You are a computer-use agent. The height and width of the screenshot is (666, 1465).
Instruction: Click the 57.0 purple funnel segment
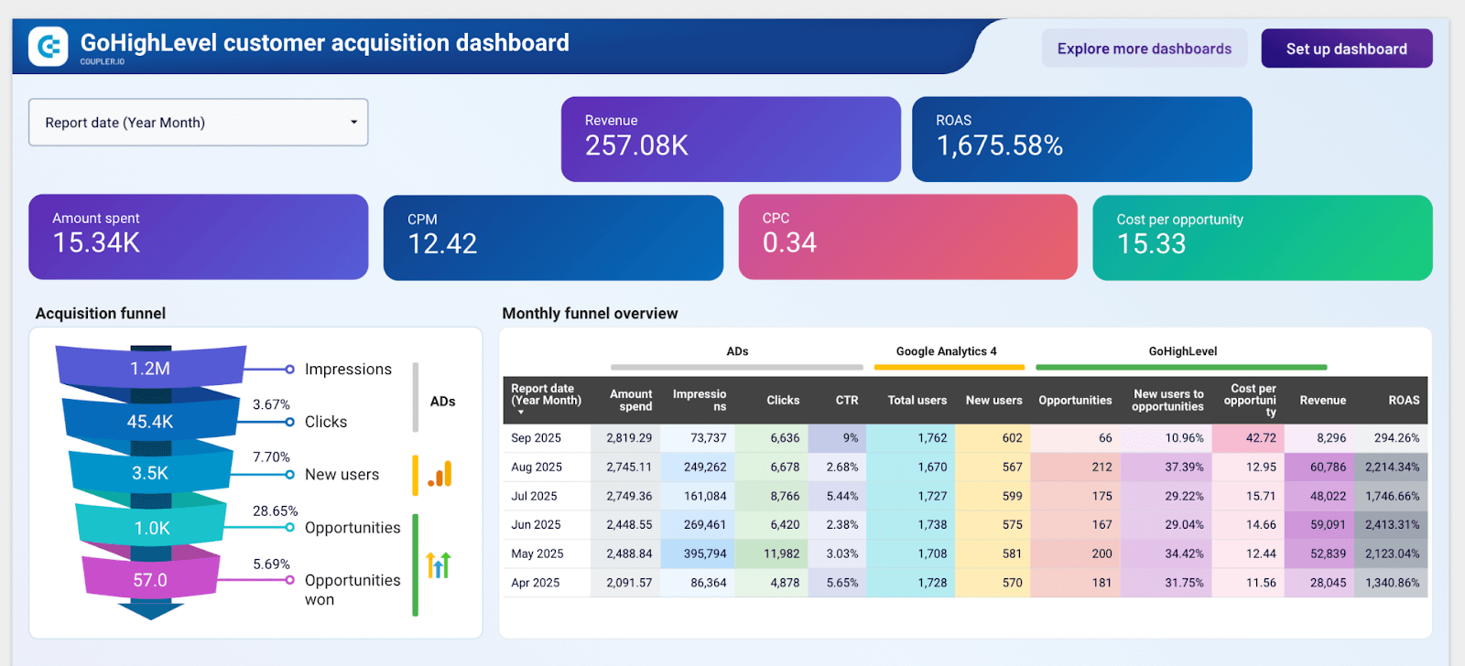coord(150,580)
